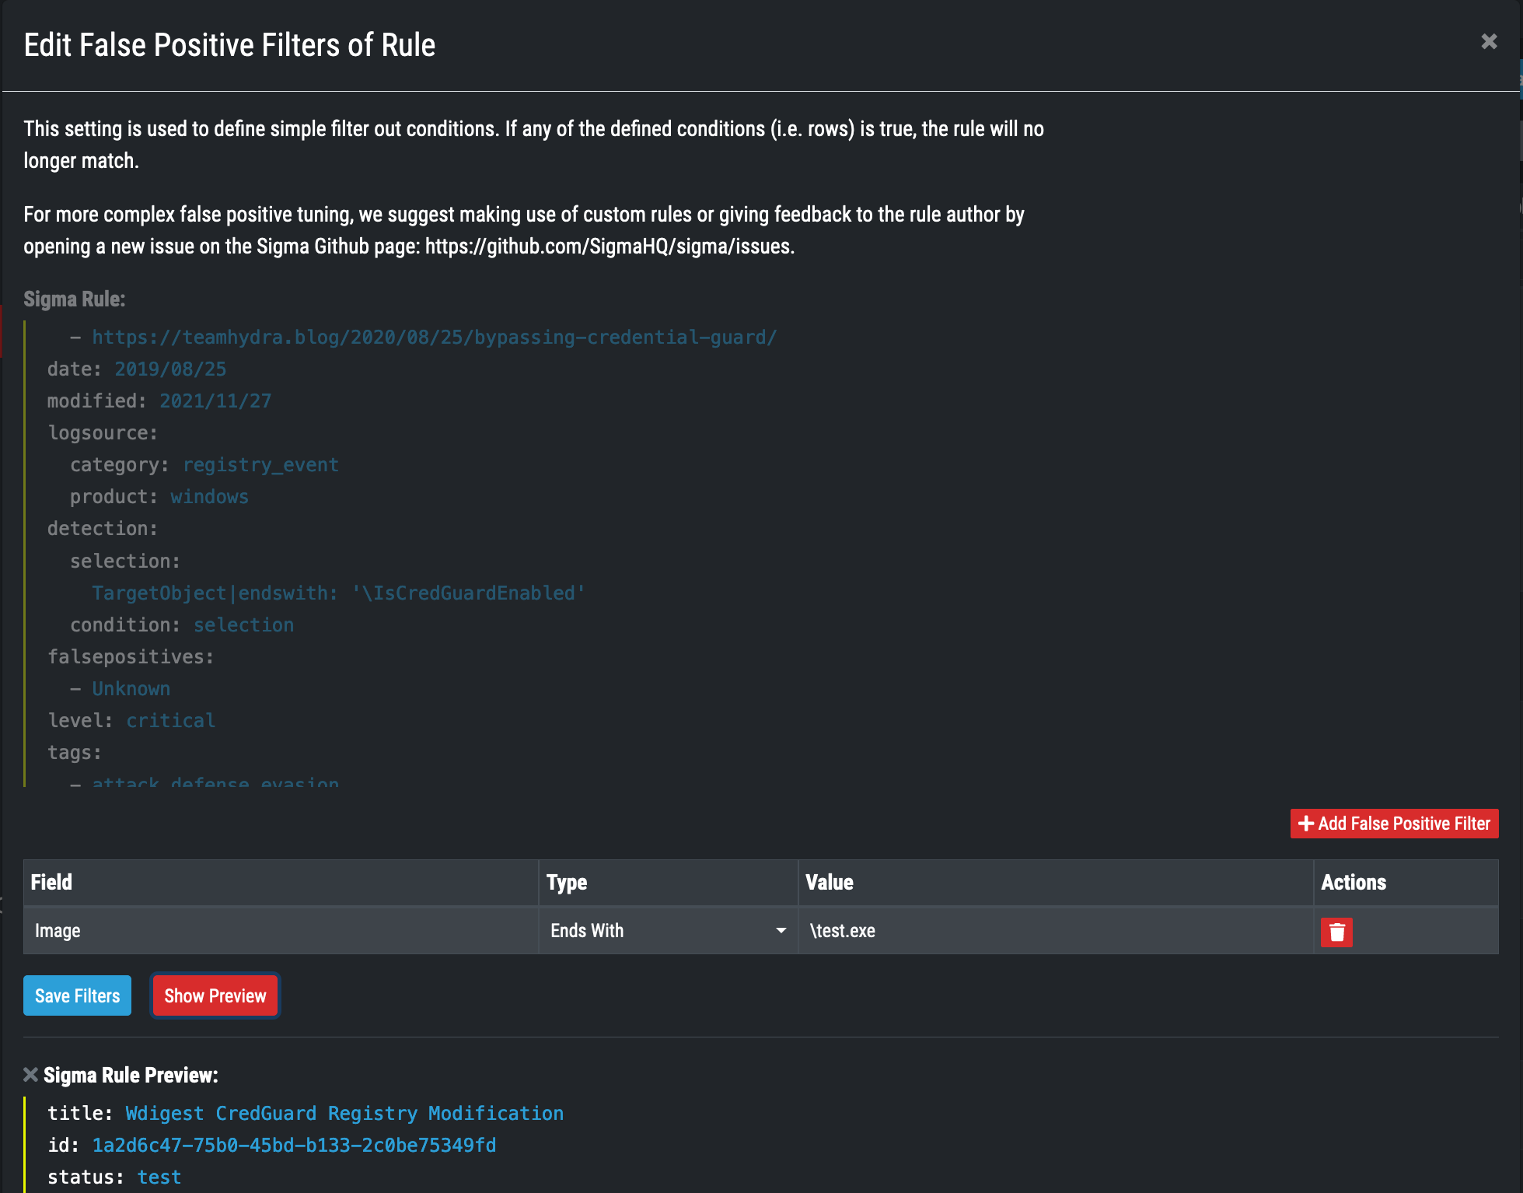Click the Wdigest CredGuard title in preview
This screenshot has width=1523, height=1193.
[x=344, y=1114]
